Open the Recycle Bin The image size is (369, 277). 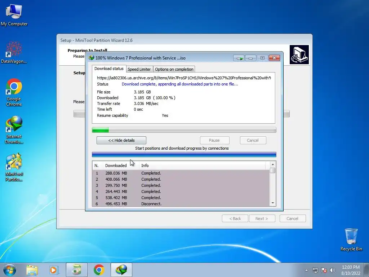point(351,239)
